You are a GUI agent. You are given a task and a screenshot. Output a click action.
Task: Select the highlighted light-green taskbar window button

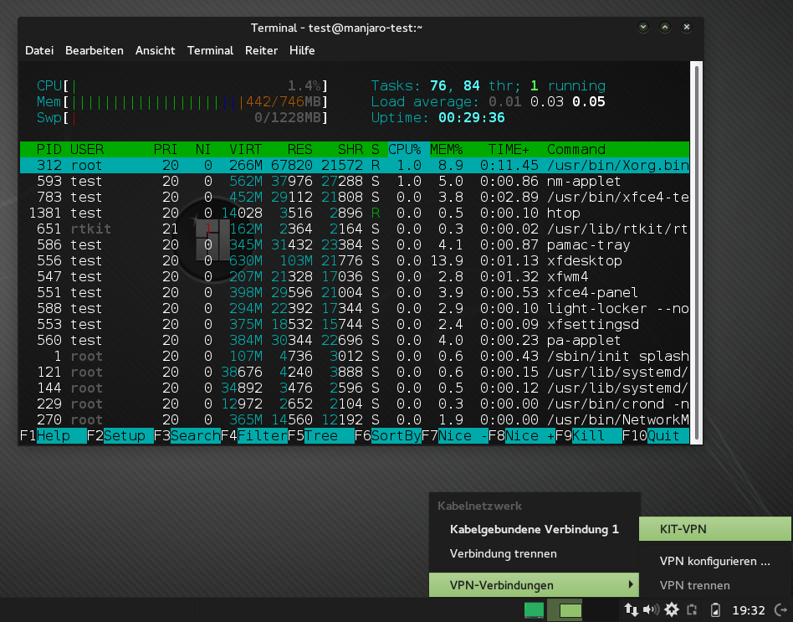pos(570,610)
